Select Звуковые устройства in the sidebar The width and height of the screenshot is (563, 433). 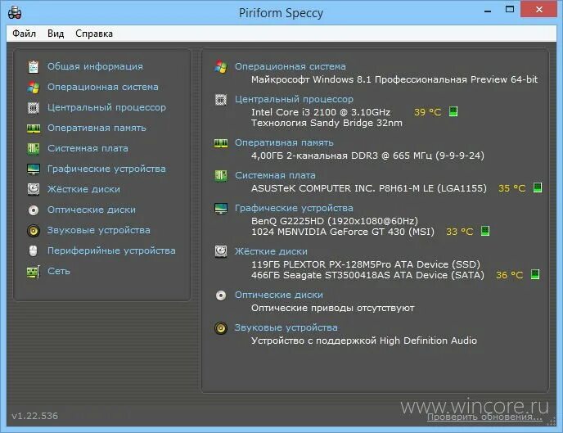click(99, 230)
